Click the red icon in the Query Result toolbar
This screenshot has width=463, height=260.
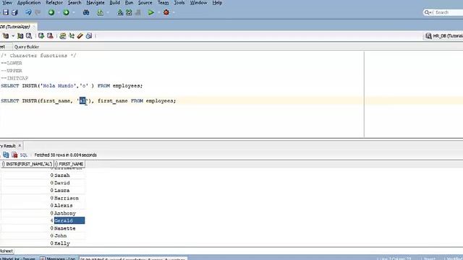(14, 155)
